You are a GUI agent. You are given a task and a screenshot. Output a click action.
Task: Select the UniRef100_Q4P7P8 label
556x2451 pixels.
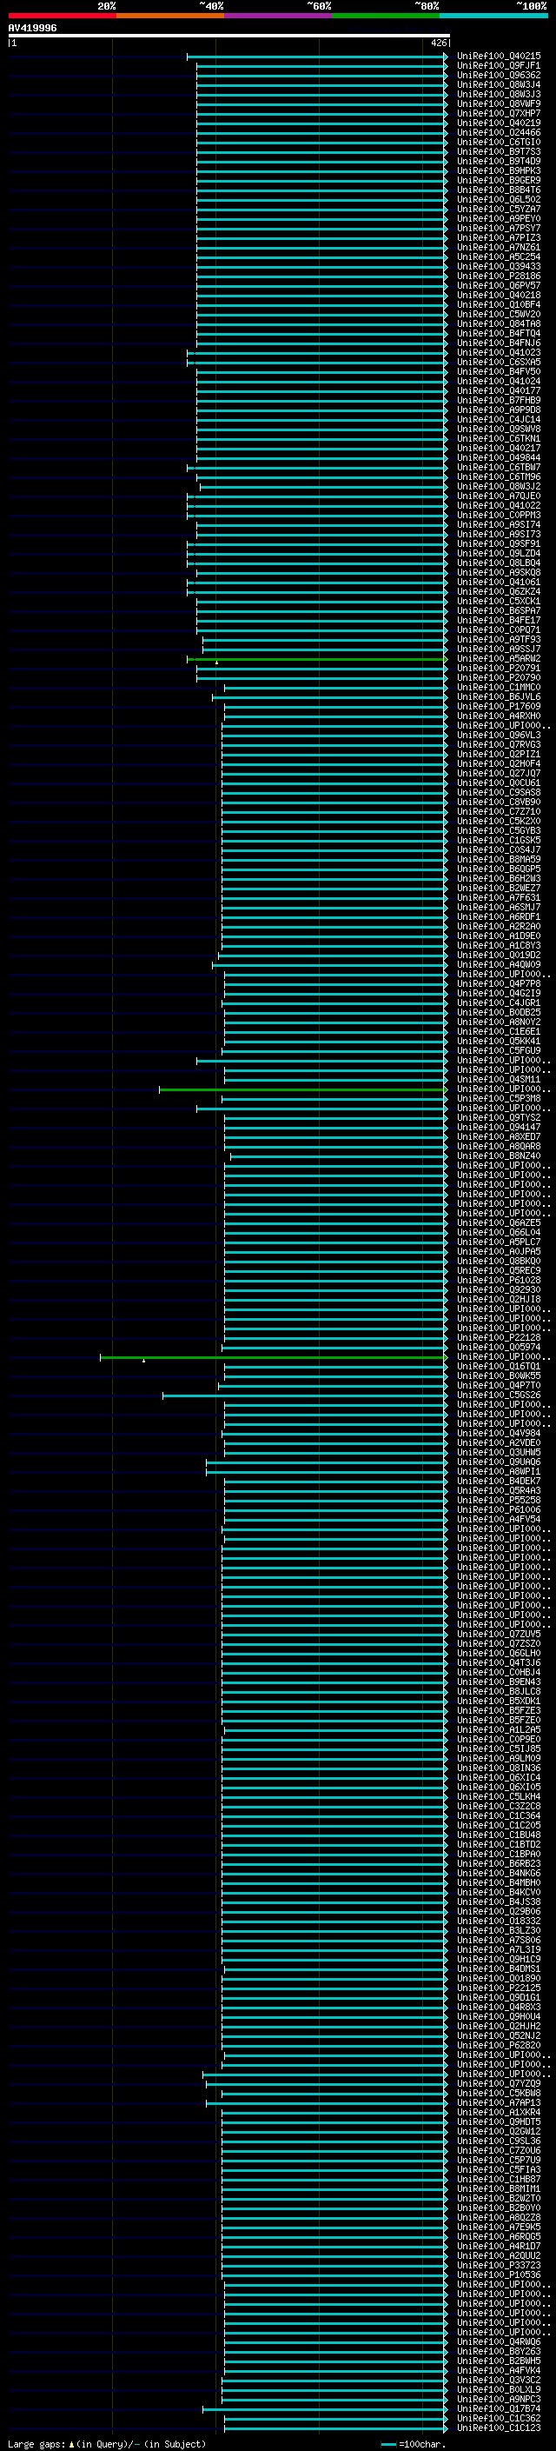pos(499,984)
